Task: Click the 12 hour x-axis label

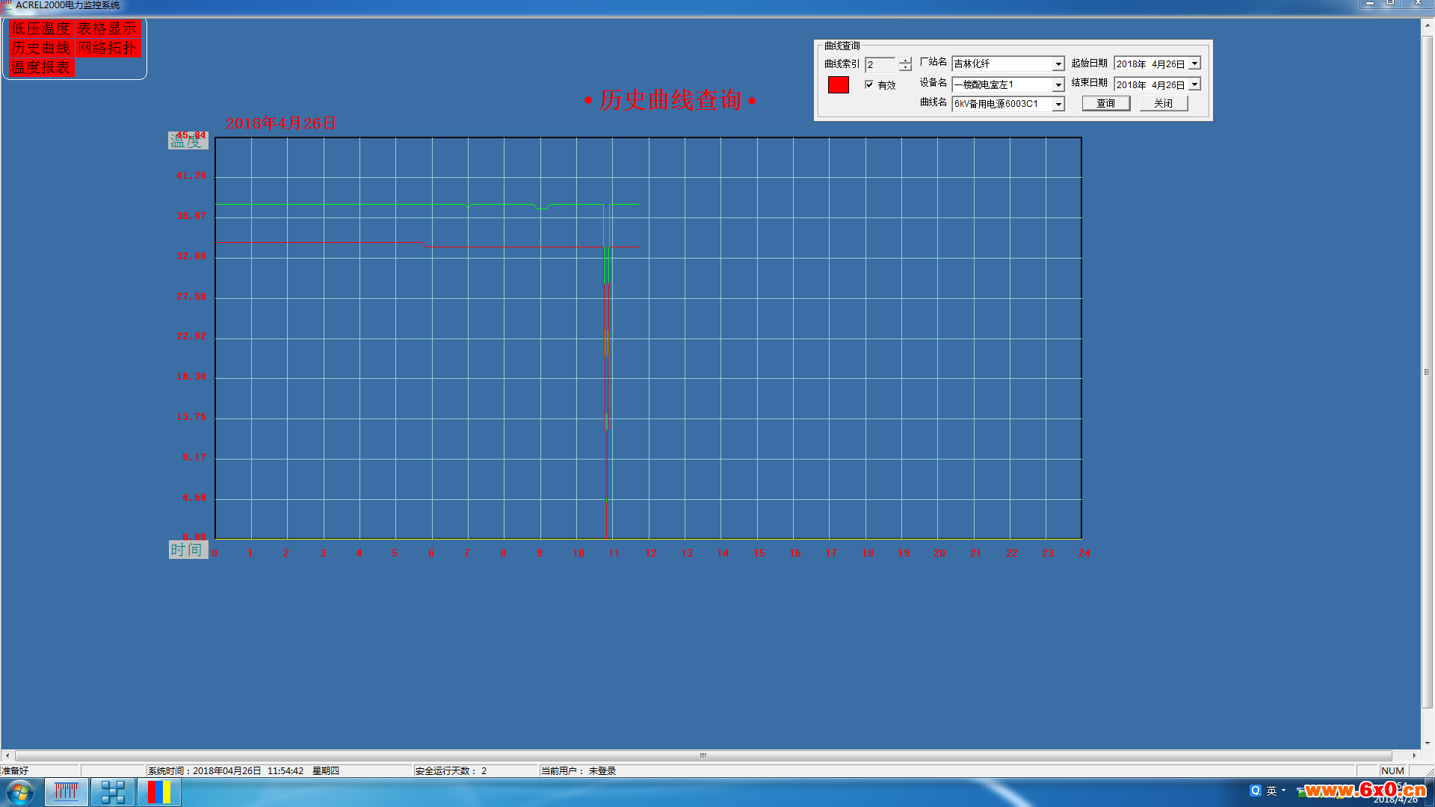Action: click(650, 554)
